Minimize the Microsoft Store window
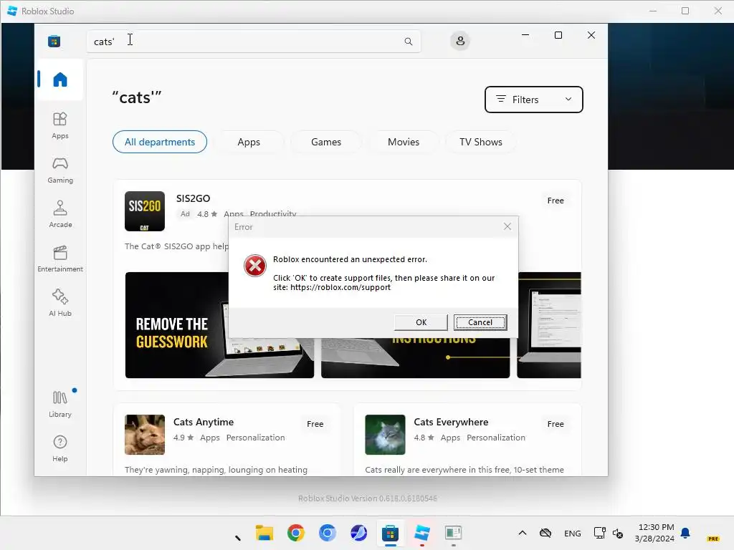734x550 pixels. [x=525, y=35]
